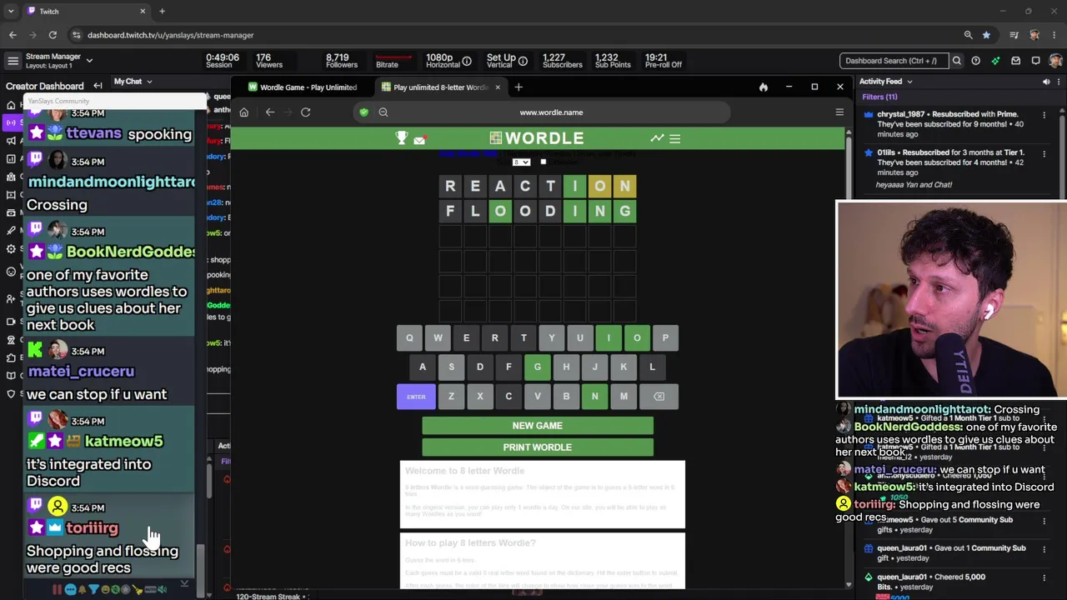Image resolution: width=1067 pixels, height=600 pixels.
Task: Open the Filters (11) link in Activity Feed
Action: tap(879, 97)
